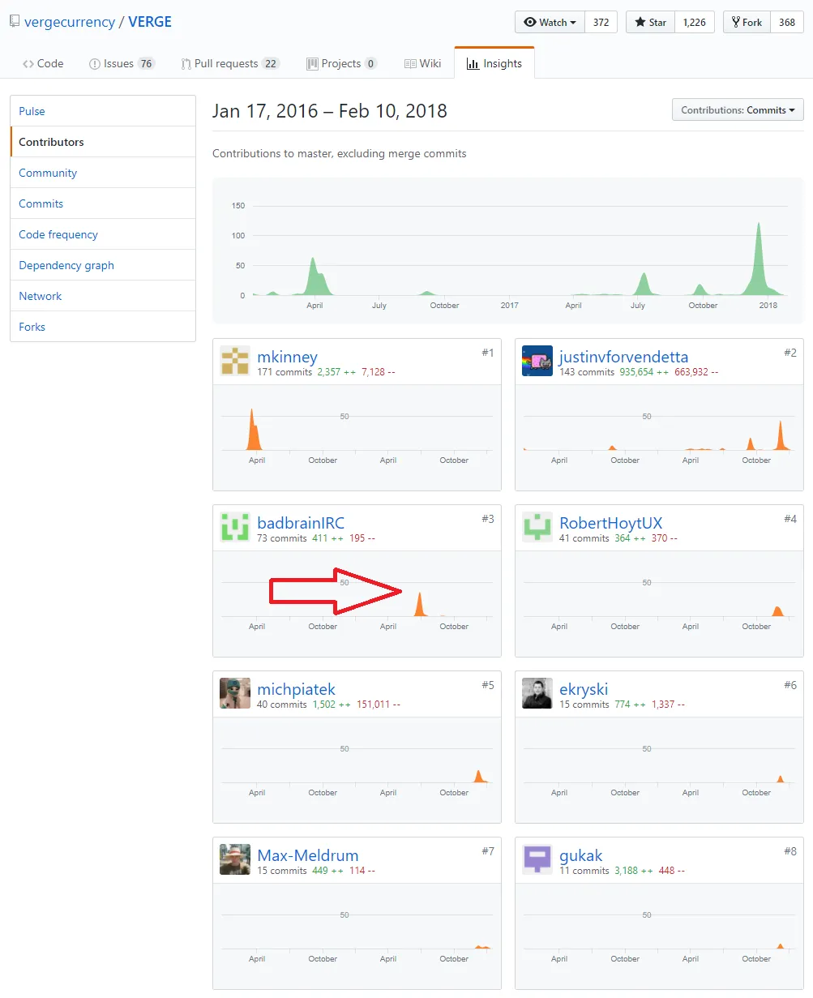Open the Watch dropdown button
This screenshot has height=998, width=813.
550,22
